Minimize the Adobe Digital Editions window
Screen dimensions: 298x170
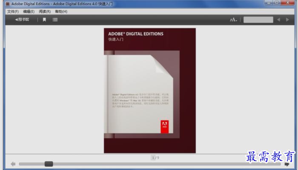coord(269,3)
